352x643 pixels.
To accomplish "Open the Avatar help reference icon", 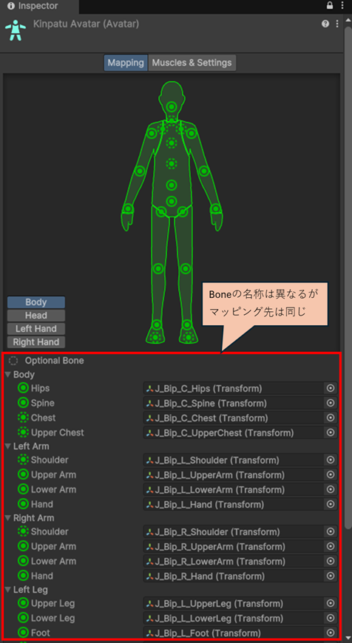I will point(325,24).
